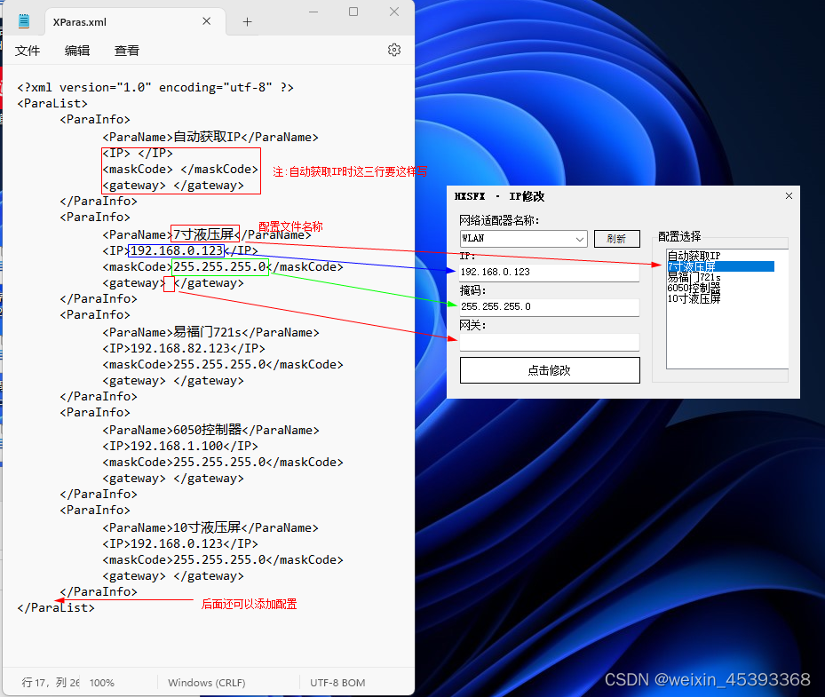Viewport: 825px width, 697px height.
Task: Click the Notepad app icon in title bar
Action: click(x=24, y=21)
